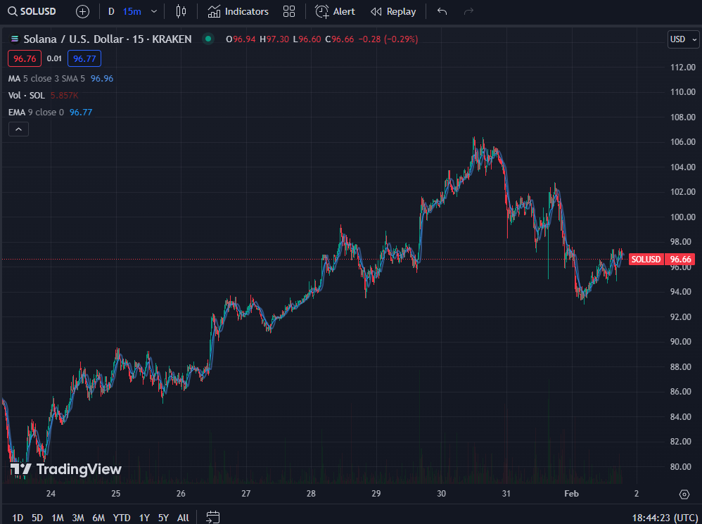This screenshot has width=702, height=524.
Task: Open the candlestick chart style menu
Action: 181,12
